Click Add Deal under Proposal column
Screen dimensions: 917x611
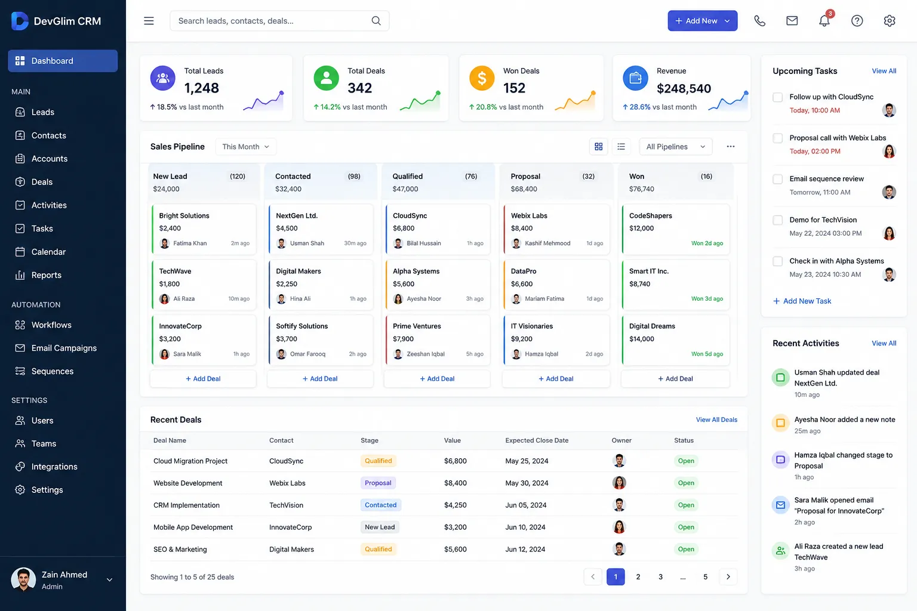coord(556,379)
